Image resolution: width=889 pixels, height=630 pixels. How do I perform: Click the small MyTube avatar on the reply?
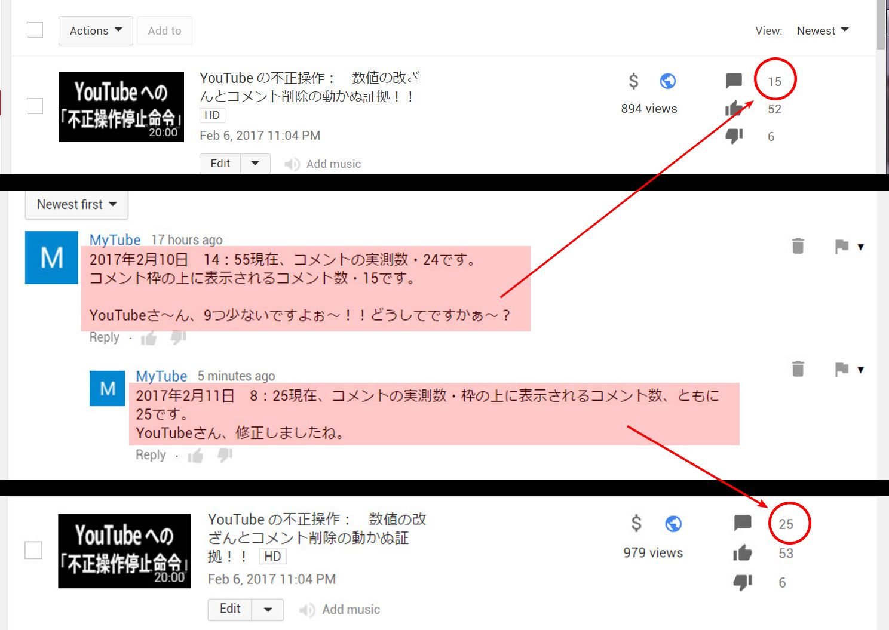[x=108, y=388]
